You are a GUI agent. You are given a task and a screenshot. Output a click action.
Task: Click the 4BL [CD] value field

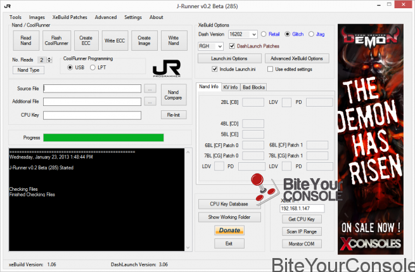click(253, 124)
